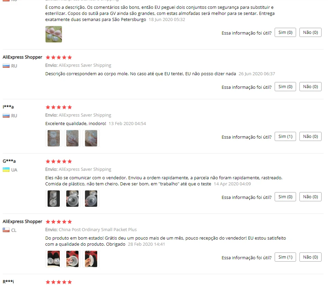Open second photo in G***a's review
Screen dimensions: 328x285
pyautogui.click(x=72, y=199)
